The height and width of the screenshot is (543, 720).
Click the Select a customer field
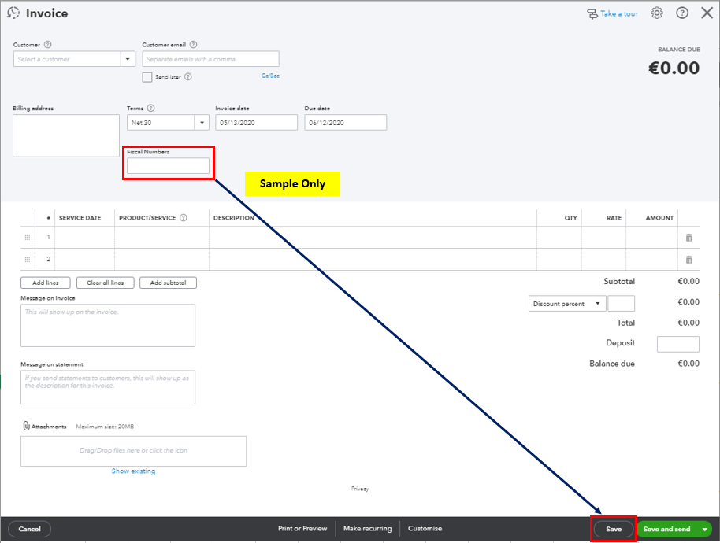(x=67, y=59)
